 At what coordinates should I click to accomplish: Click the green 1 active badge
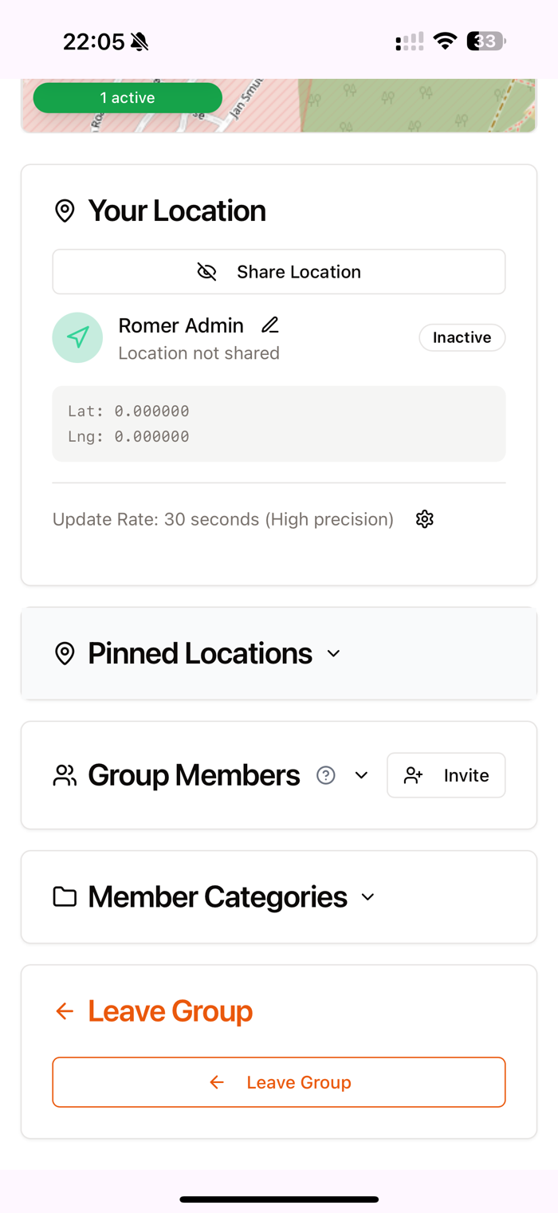128,97
